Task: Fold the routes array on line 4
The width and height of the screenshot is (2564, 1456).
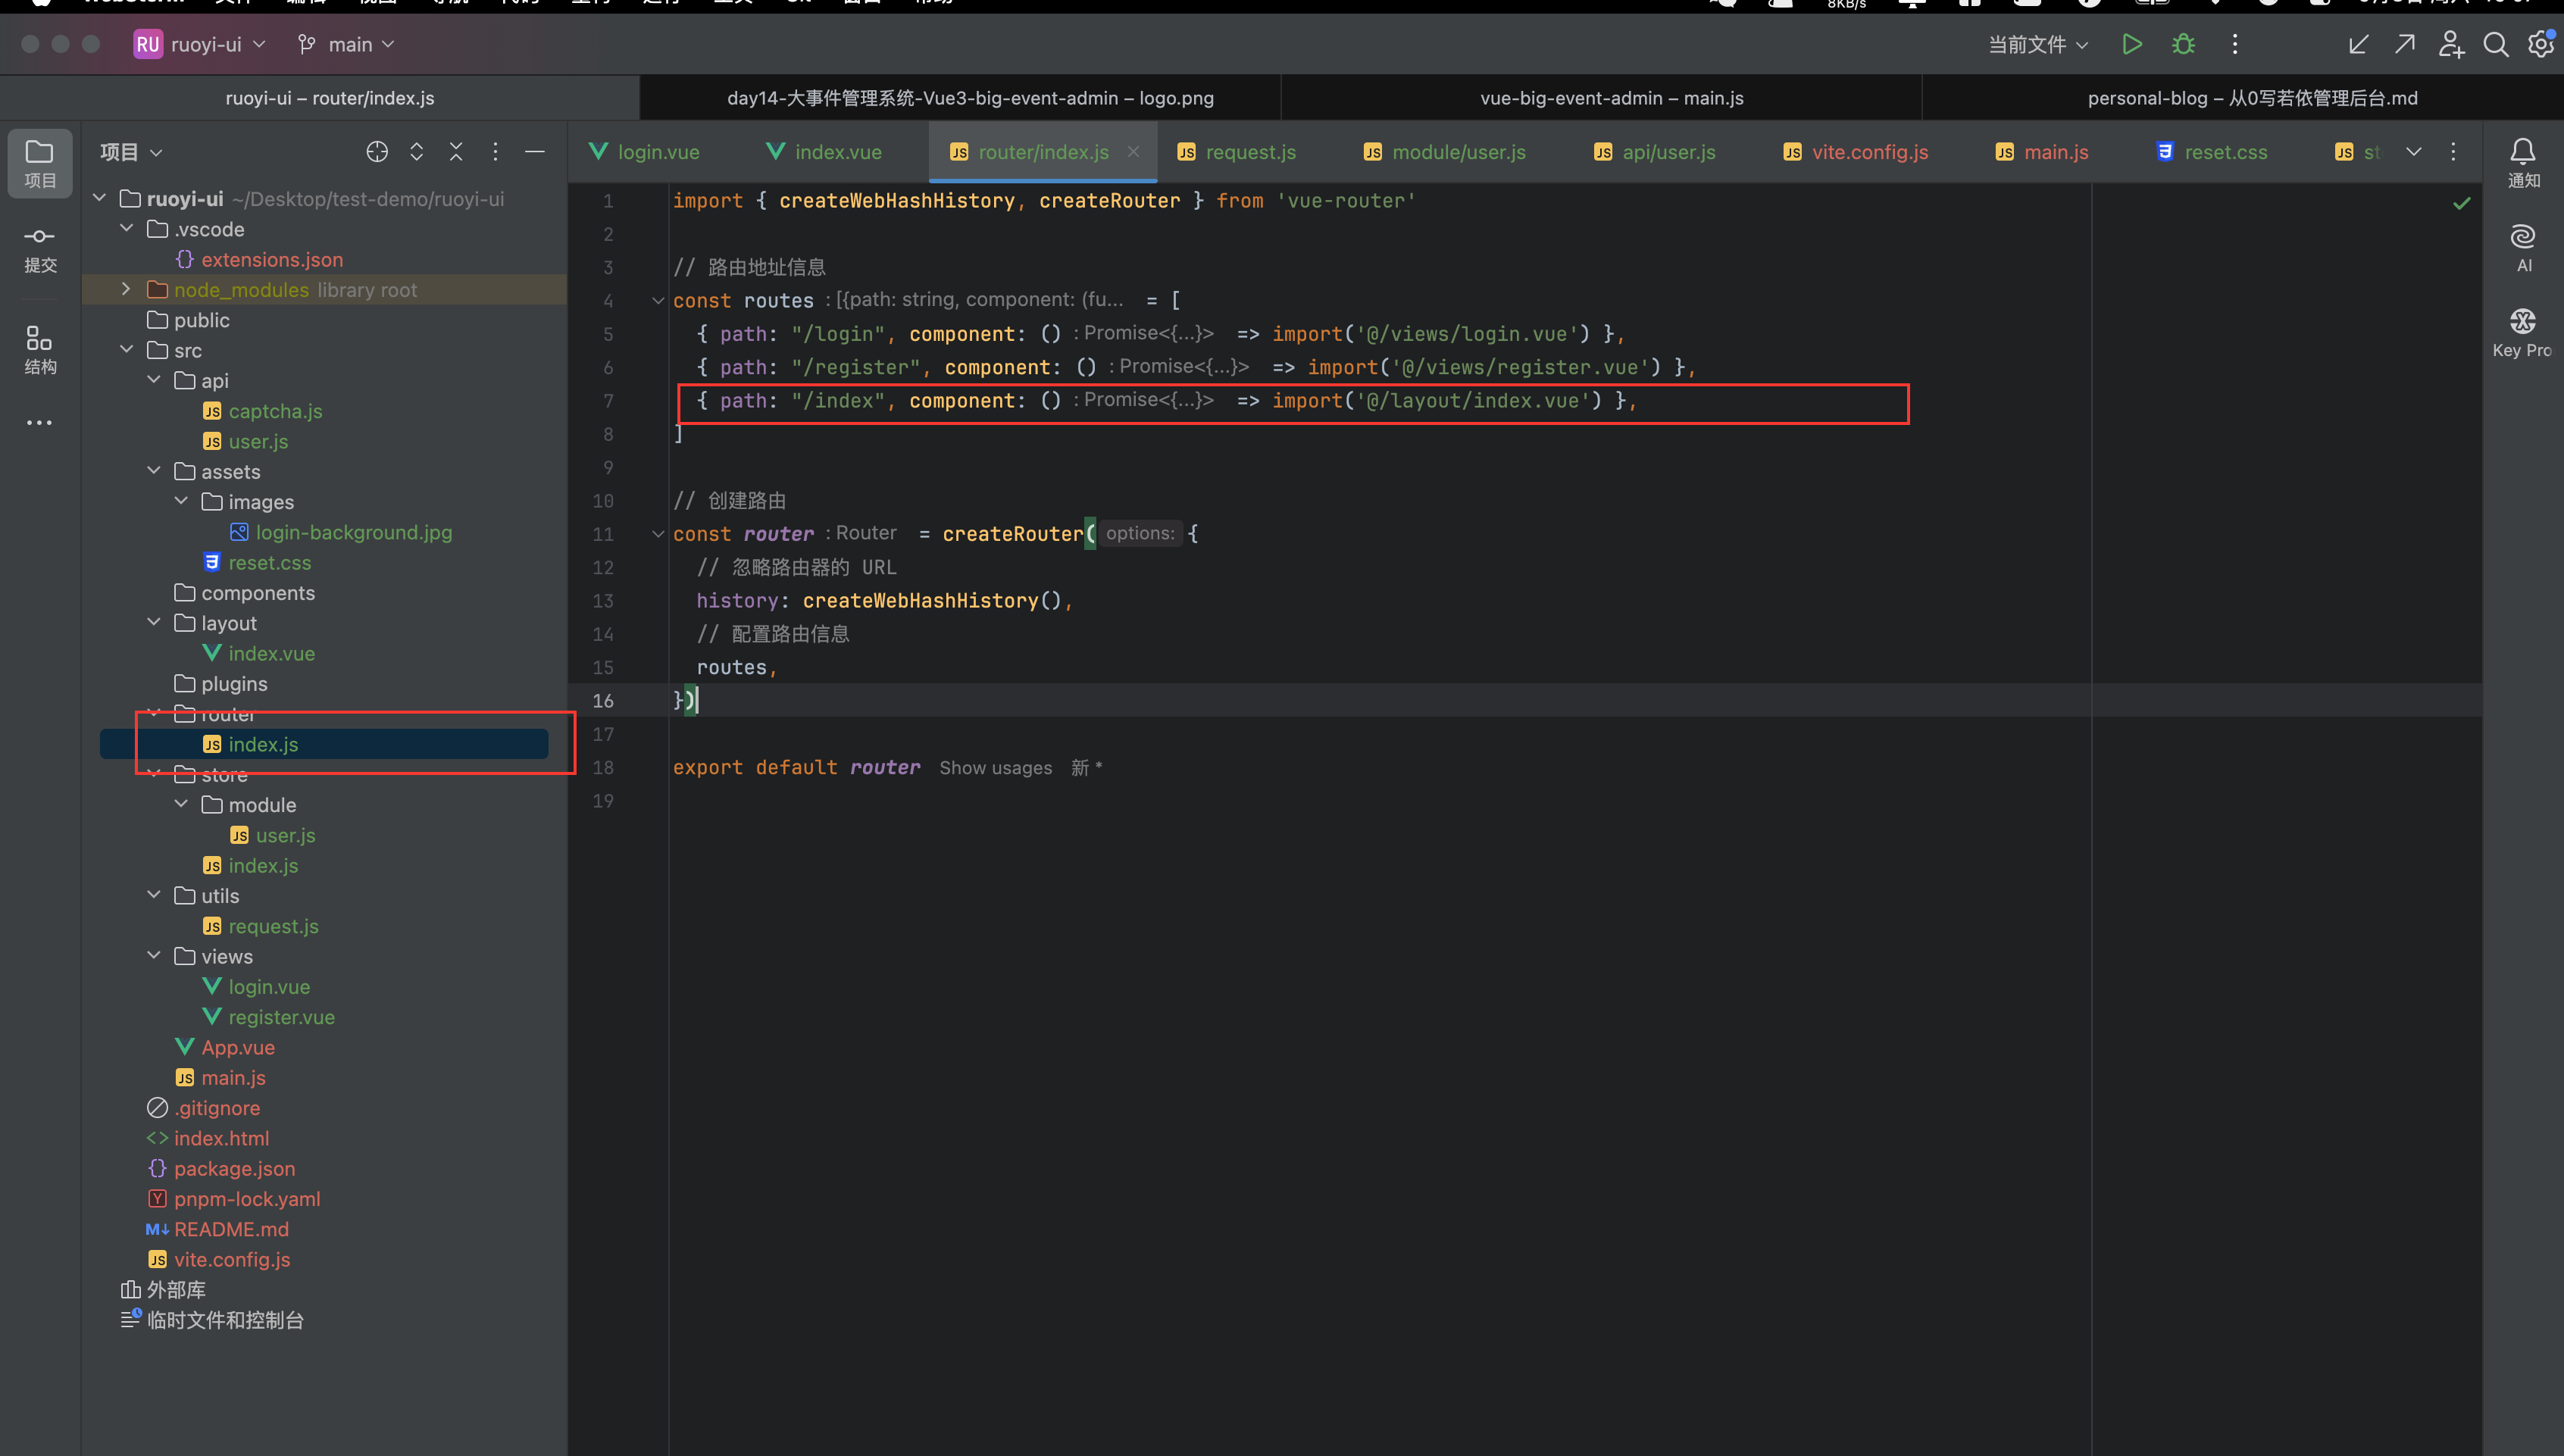Action: pyautogui.click(x=657, y=300)
